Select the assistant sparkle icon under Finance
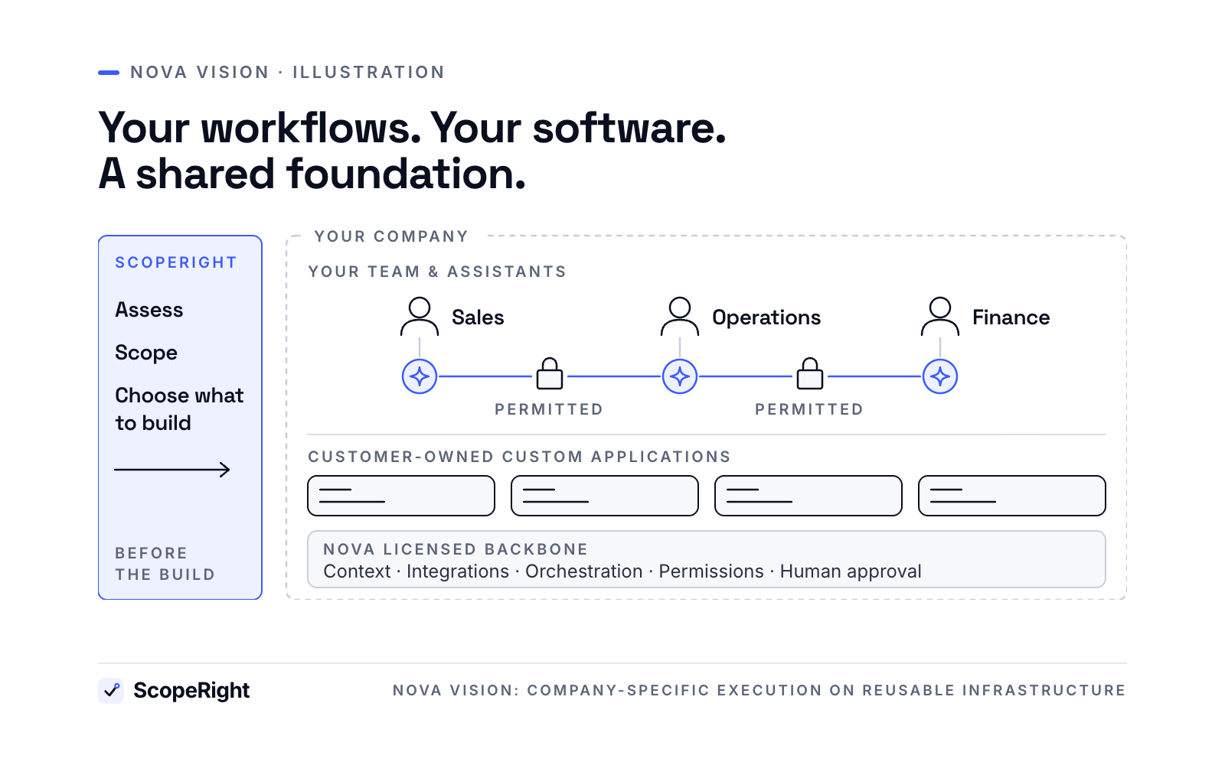The width and height of the screenshot is (1225, 765). coord(940,376)
